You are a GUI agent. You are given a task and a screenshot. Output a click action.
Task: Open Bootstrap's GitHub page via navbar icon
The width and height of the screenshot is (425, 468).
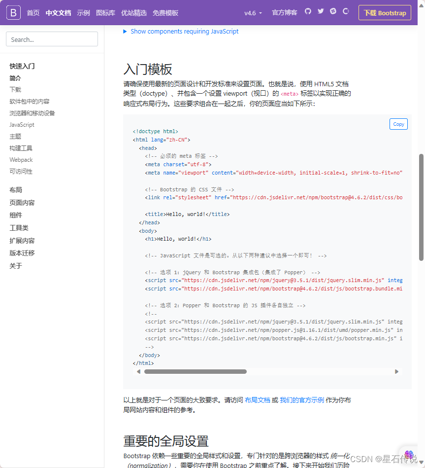(307, 11)
